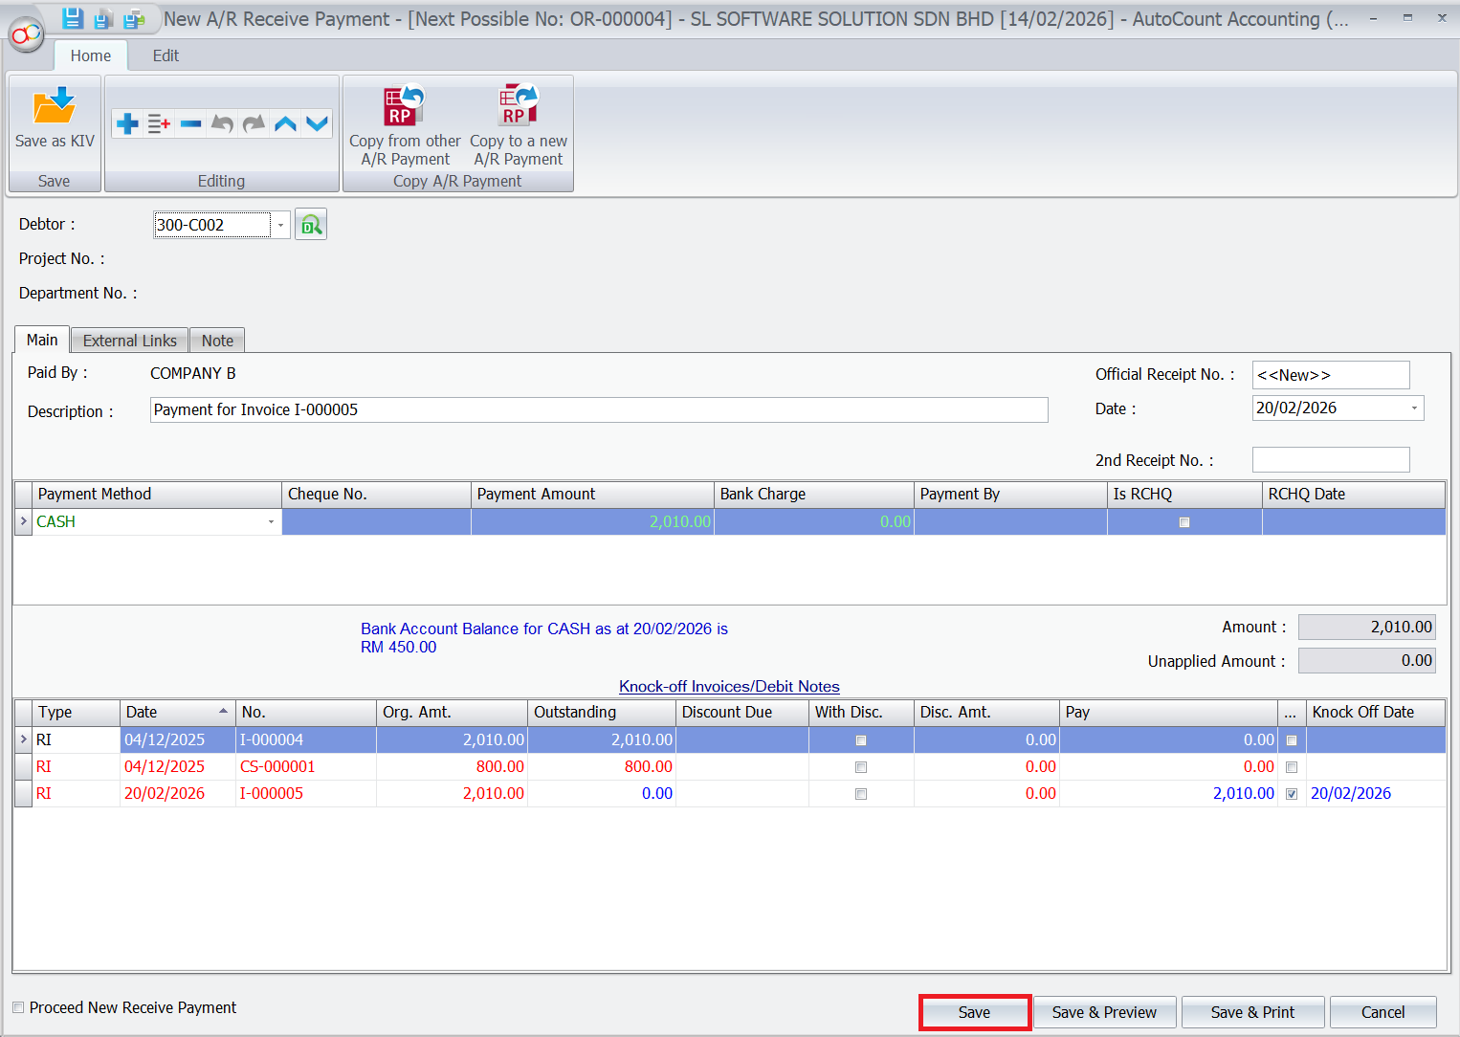Check the knock-off box for invoice CS-000001
The image size is (1460, 1037).
point(1292,767)
